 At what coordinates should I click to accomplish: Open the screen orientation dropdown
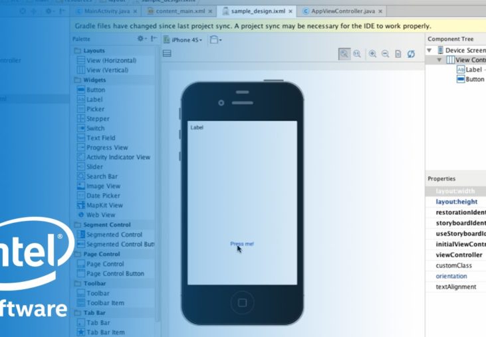coord(215,39)
